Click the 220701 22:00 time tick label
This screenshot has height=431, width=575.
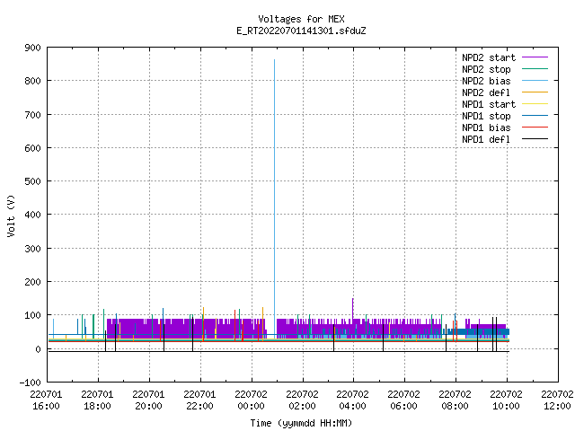tap(199, 400)
